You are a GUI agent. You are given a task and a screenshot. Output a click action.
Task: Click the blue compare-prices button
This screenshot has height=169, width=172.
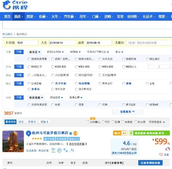(x=150, y=163)
